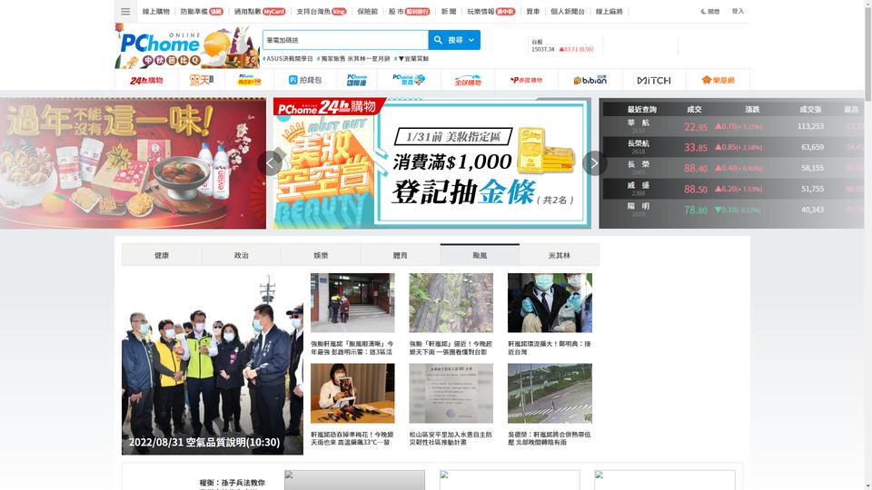Open 防颱準備 top menu item
Image resolution: width=872 pixels, height=490 pixels.
click(x=202, y=11)
